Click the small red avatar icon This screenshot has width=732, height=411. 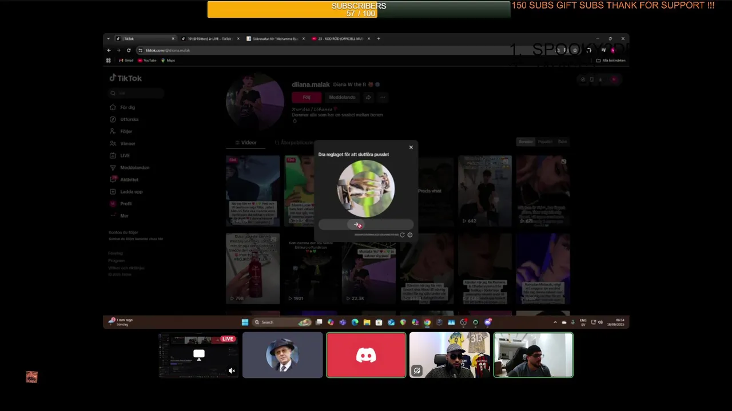point(31,377)
